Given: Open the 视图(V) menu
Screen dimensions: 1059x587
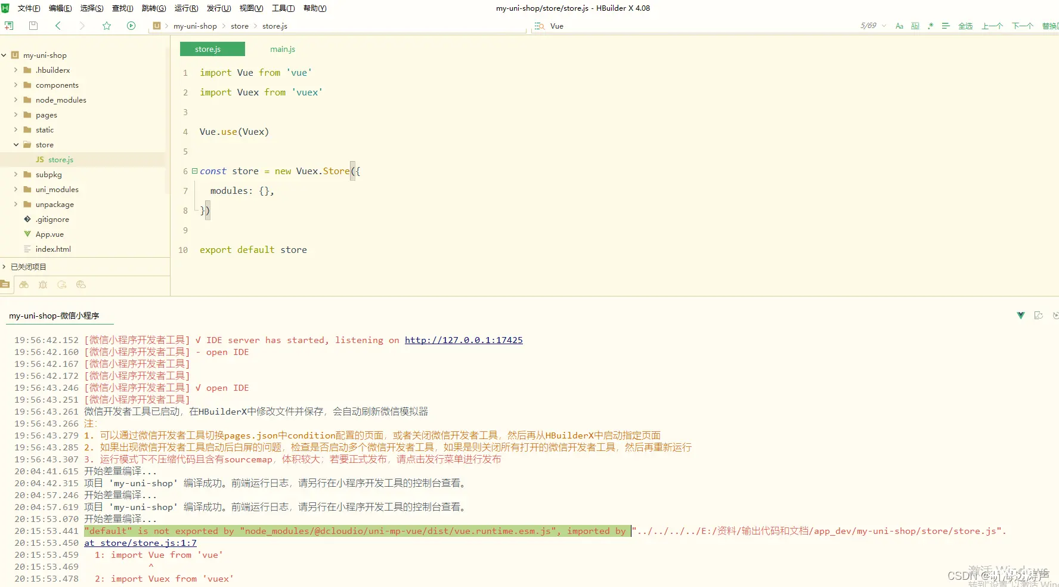Looking at the screenshot, I should [251, 8].
